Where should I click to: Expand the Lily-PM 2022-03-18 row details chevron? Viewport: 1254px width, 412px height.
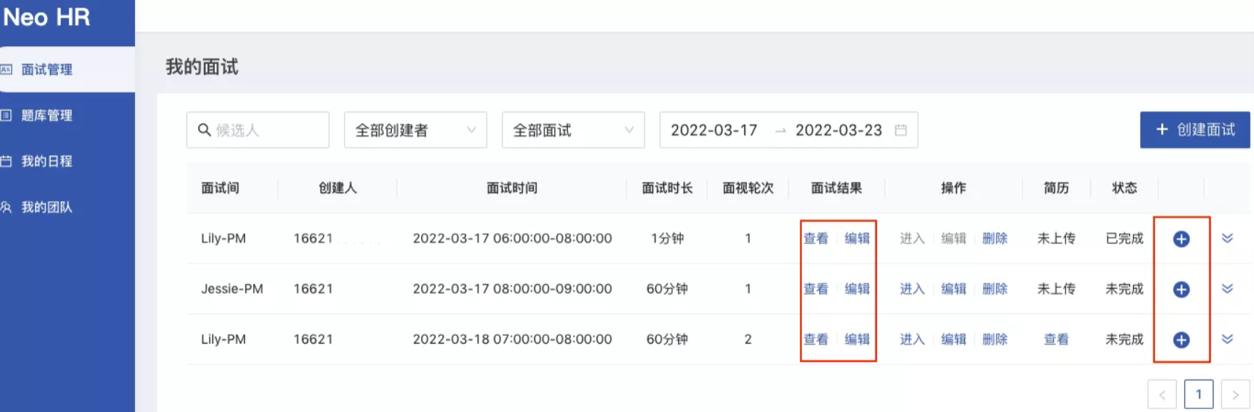pos(1227,339)
